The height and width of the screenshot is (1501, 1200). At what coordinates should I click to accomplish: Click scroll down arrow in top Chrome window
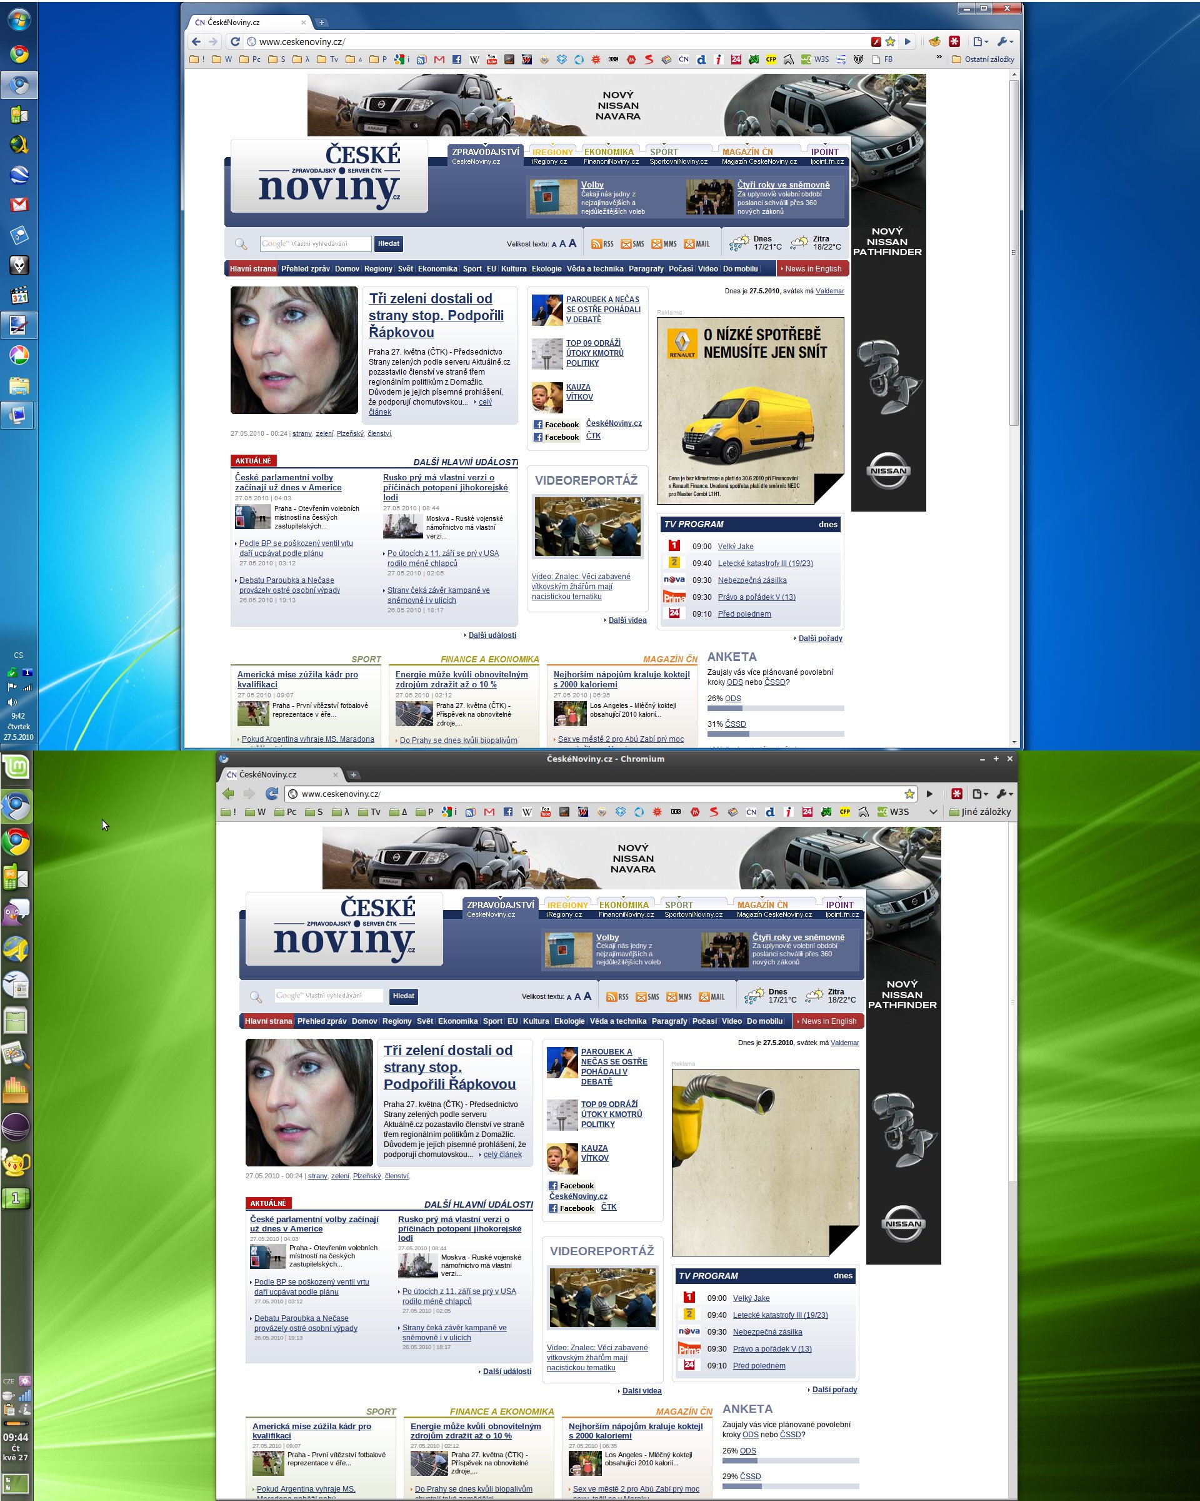pyautogui.click(x=1014, y=742)
